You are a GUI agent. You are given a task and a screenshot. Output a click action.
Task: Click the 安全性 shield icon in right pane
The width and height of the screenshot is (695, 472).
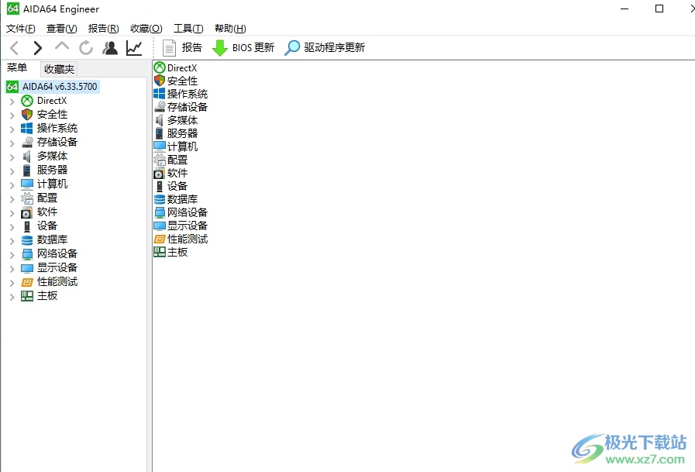click(x=160, y=81)
